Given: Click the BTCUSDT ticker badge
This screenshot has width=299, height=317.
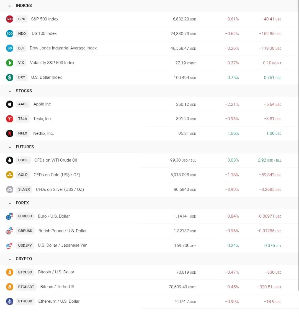Looking at the screenshot, I should click(26, 287).
